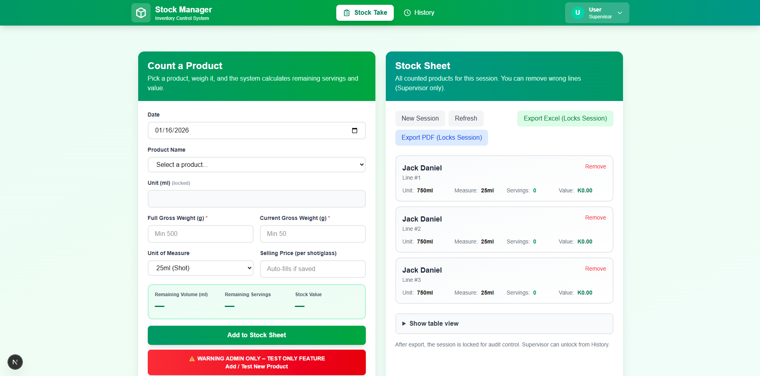Open the calendar picker in Date field

pos(354,131)
